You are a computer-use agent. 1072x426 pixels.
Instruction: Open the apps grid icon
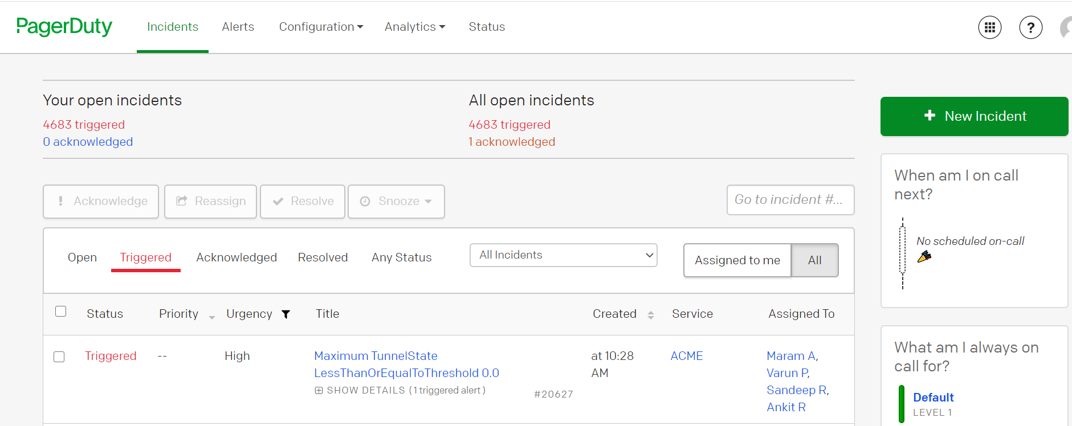pyautogui.click(x=989, y=27)
